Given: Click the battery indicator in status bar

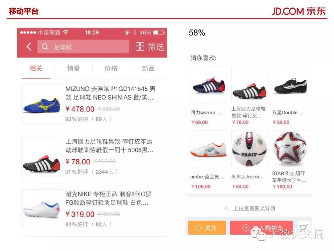Looking at the screenshot, I should (159, 32).
